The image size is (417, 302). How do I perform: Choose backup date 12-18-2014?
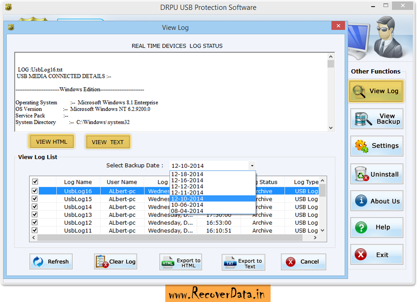click(213, 174)
